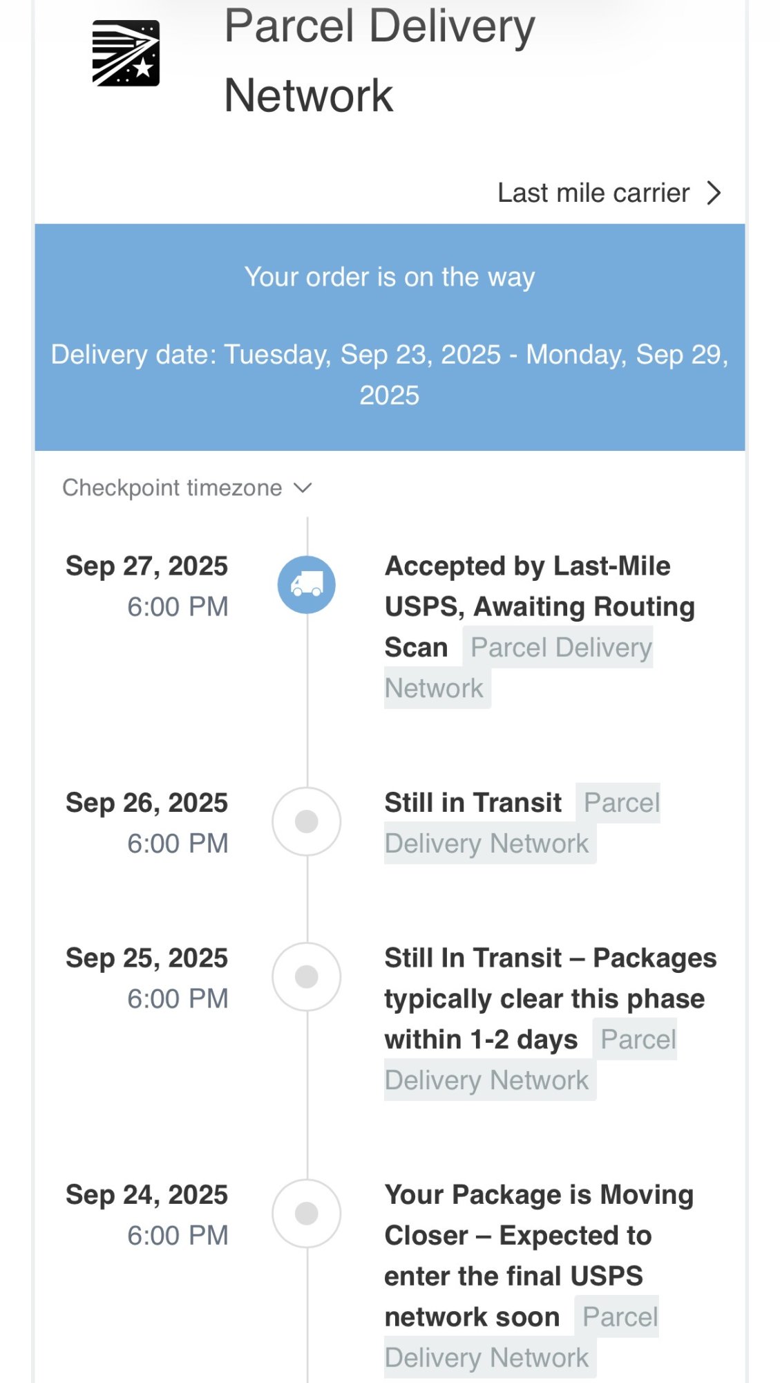
Task: Select the "Packages typically clear this phase" status
Action: point(544,999)
